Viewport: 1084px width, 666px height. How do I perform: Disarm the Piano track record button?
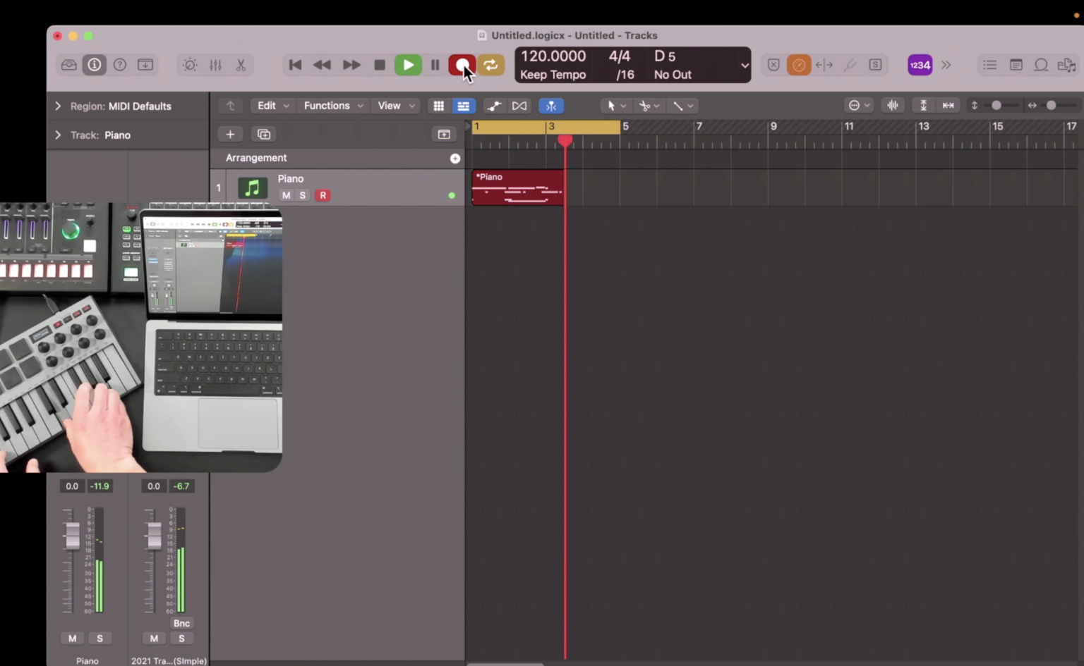[x=323, y=195]
